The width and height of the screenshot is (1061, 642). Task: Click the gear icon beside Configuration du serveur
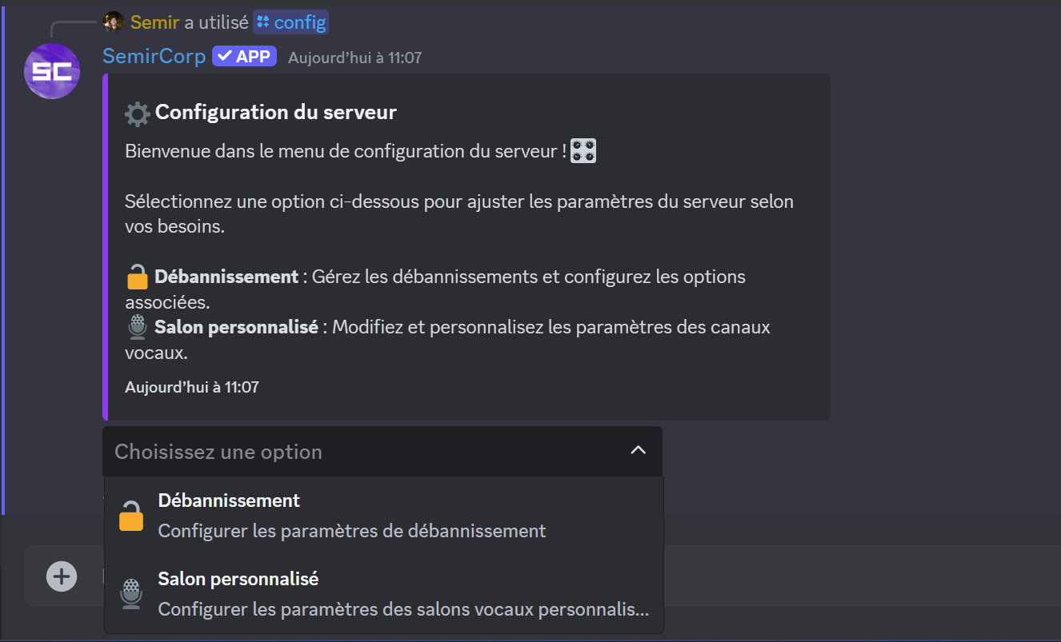pyautogui.click(x=135, y=113)
